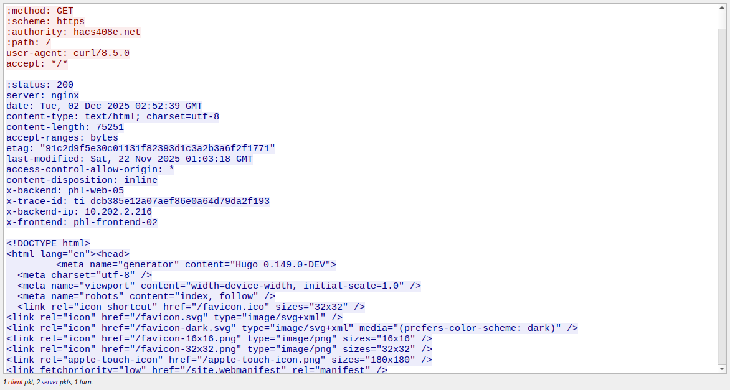
Task: Click the 'last-modified' header line
Action: (130, 159)
